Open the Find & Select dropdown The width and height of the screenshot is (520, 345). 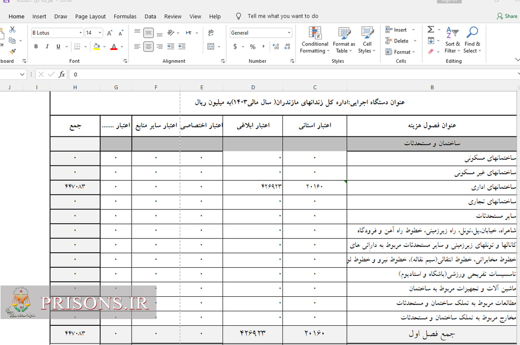tap(472, 40)
